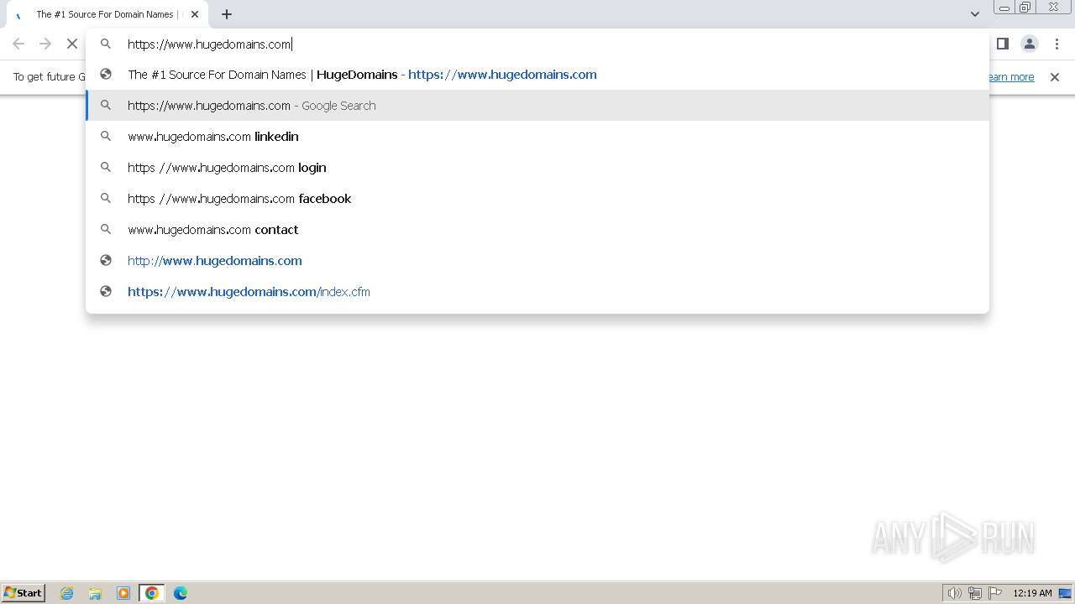The width and height of the screenshot is (1075, 604).
Task: Dismiss the info bar
Action: [1055, 77]
